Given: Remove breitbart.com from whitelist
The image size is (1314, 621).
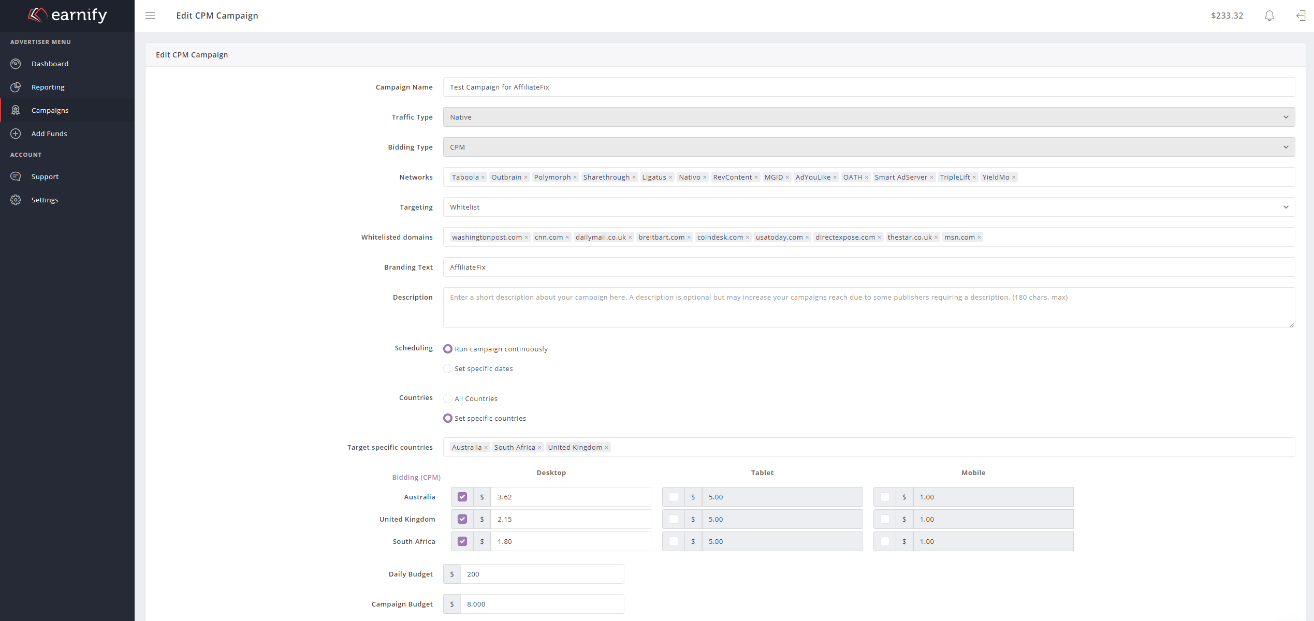Looking at the screenshot, I should pyautogui.click(x=689, y=238).
